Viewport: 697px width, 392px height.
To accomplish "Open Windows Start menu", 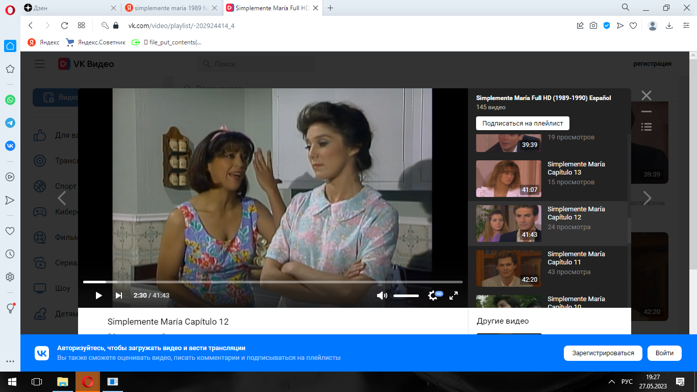I will tap(12, 382).
